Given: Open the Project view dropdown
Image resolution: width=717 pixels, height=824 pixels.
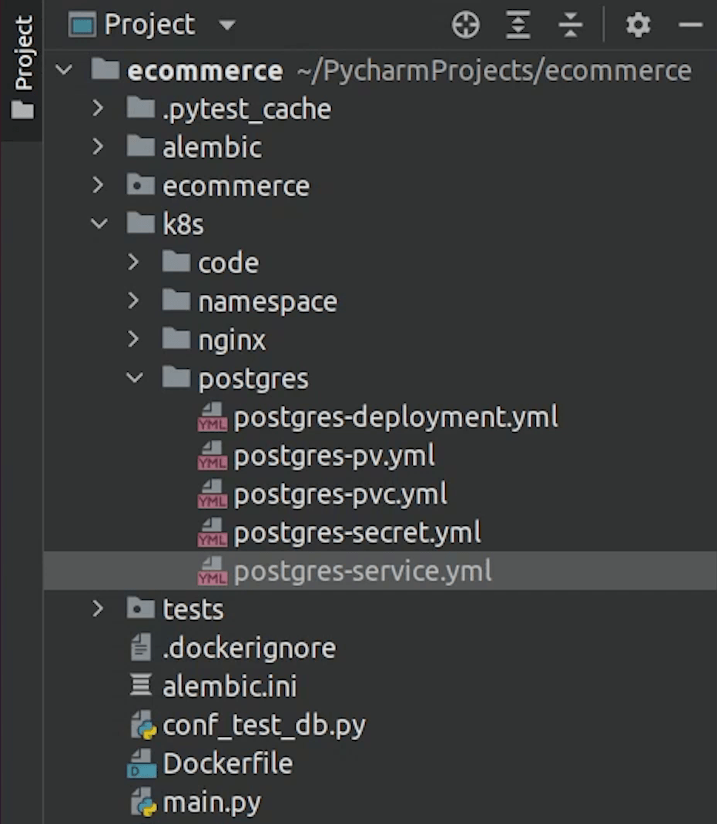Looking at the screenshot, I should click(226, 25).
